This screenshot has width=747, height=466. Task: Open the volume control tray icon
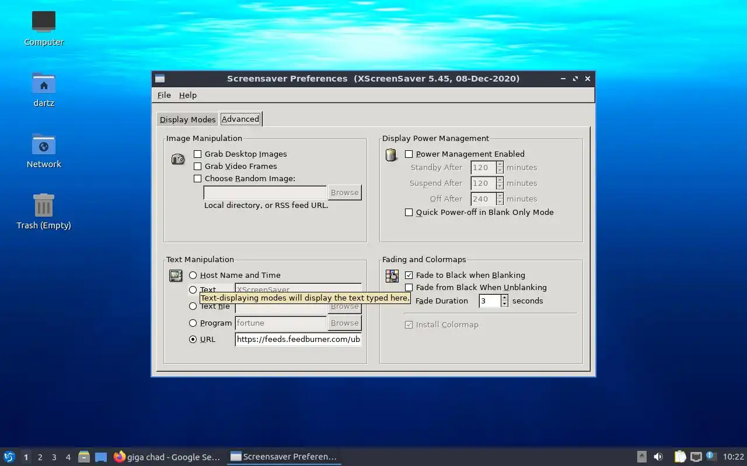point(658,457)
